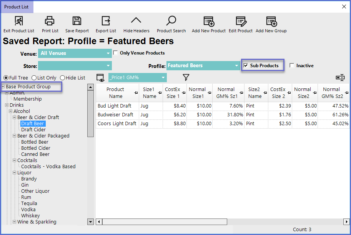Click the Add New Group icon
The height and width of the screenshot is (235, 351).
[x=271, y=21]
